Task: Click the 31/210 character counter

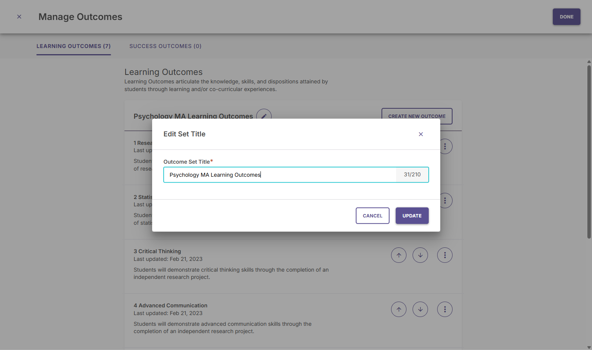Action: 412,175
